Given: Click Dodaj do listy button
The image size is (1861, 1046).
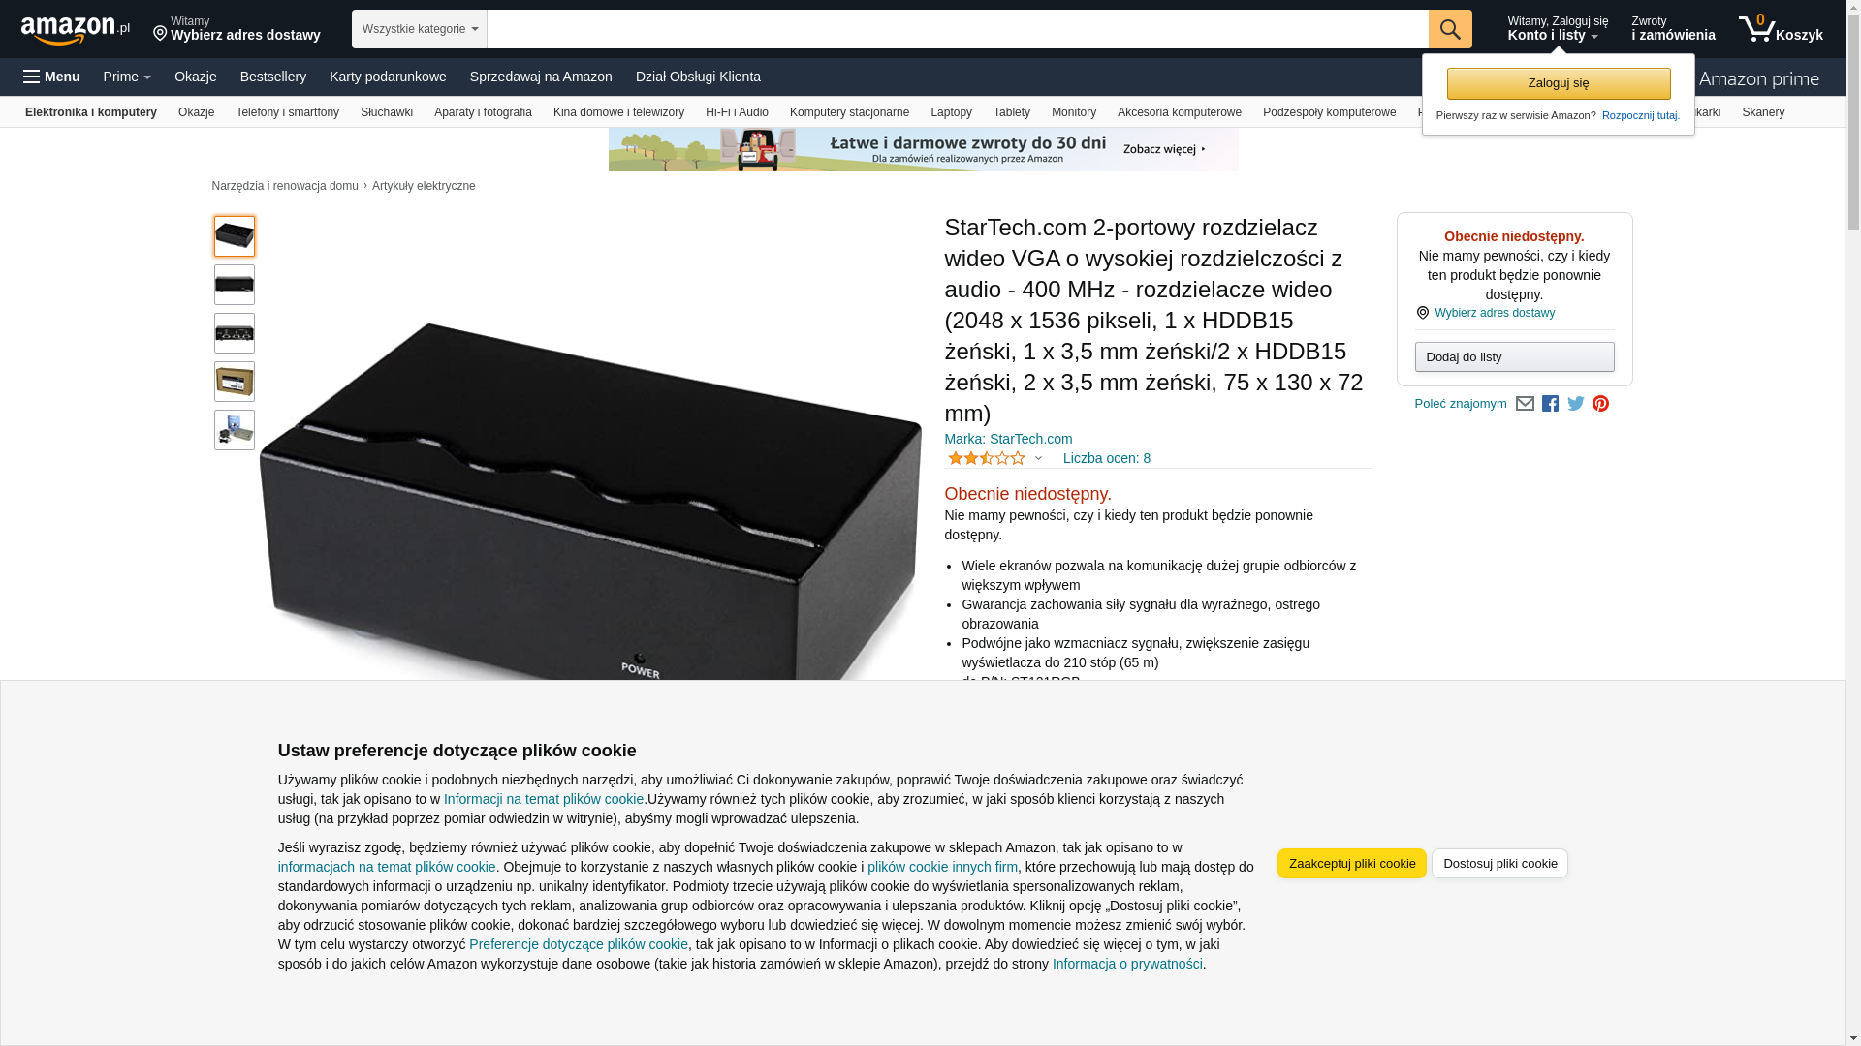Looking at the screenshot, I should click(x=1514, y=357).
